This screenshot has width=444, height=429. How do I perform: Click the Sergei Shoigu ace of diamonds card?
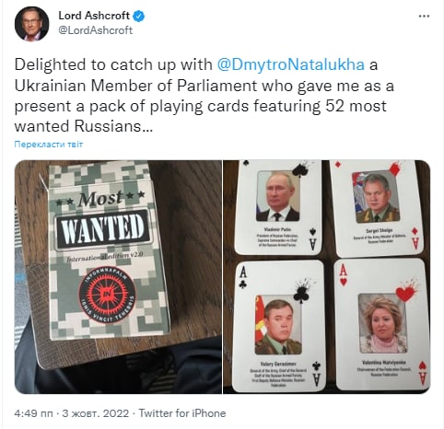pyautogui.click(x=378, y=208)
